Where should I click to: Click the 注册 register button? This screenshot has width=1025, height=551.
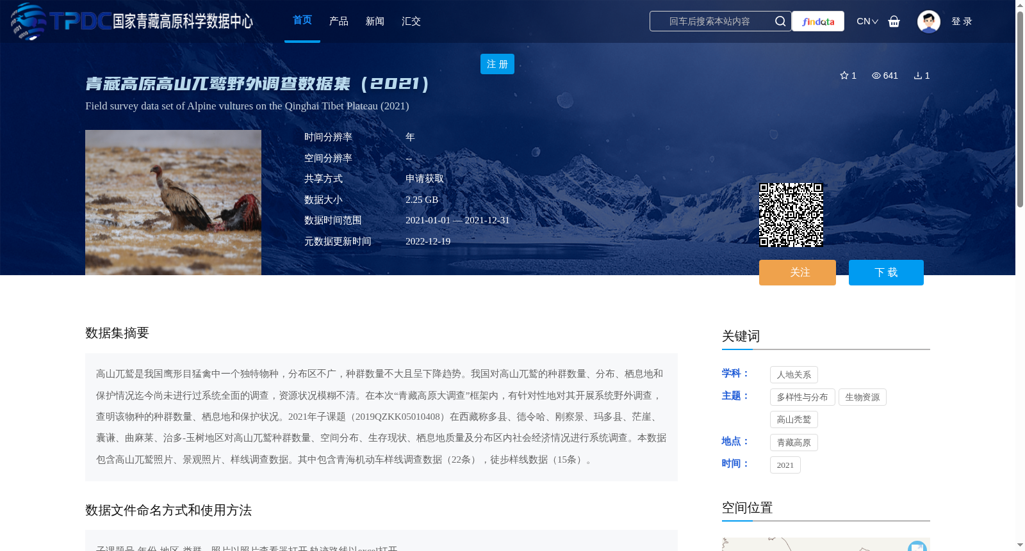point(497,64)
